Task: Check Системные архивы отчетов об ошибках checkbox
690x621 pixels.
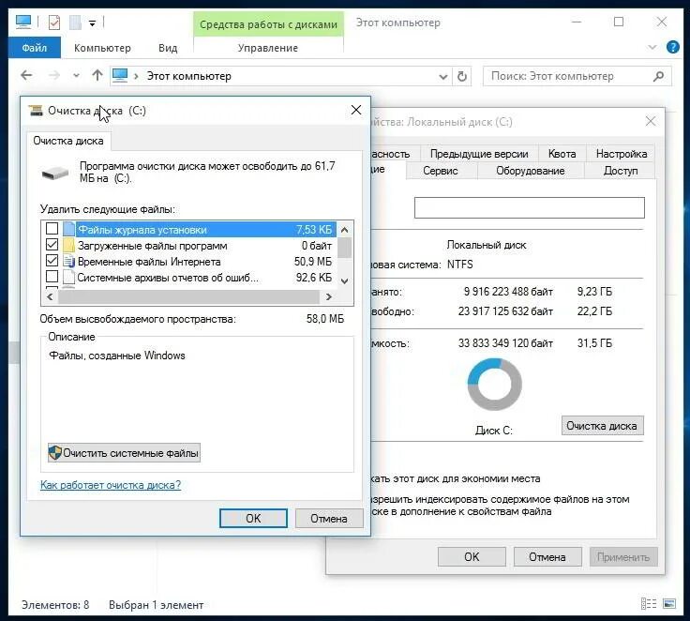Action: click(52, 276)
